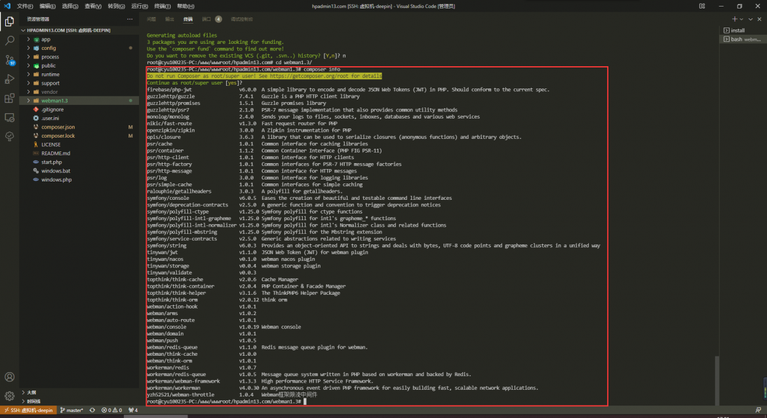Expand the process folder
Screen dimensions: 767x418
(x=79, y=57)
